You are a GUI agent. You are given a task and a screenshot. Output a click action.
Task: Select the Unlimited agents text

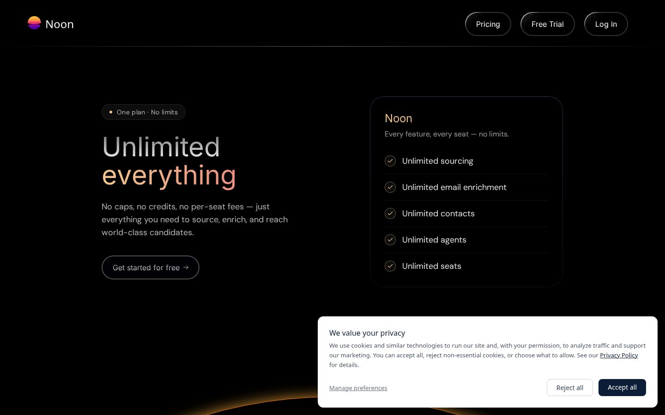[434, 240]
